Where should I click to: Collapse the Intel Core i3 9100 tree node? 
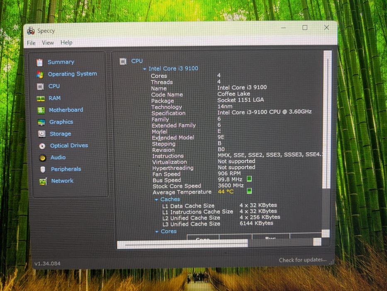click(x=145, y=69)
